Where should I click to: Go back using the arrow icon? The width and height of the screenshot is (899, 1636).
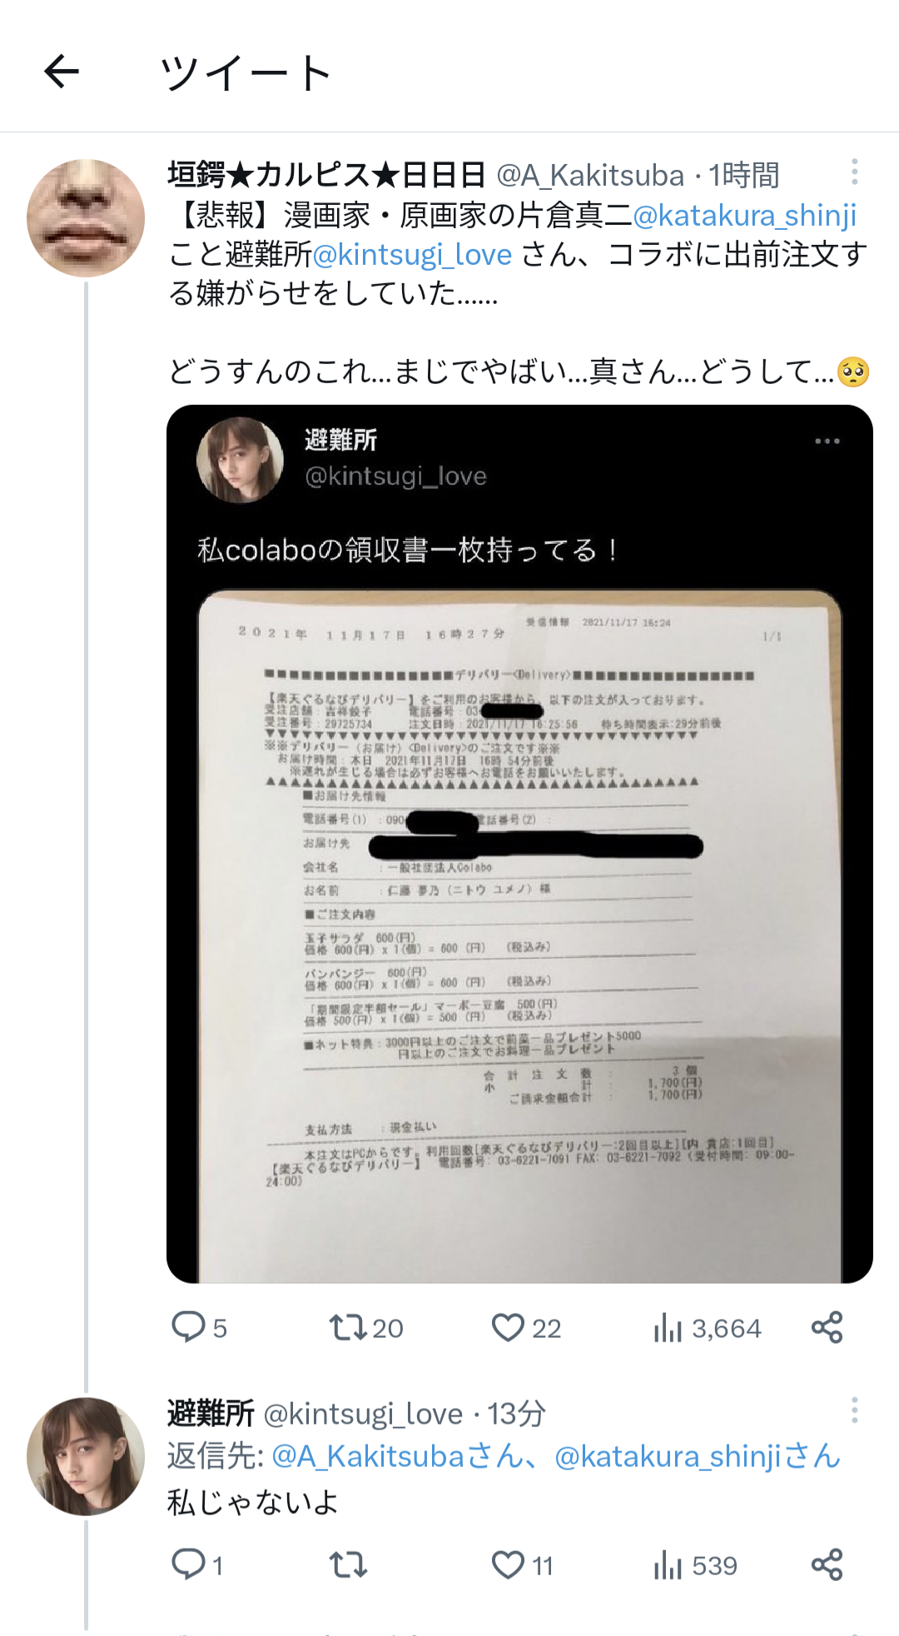(62, 72)
